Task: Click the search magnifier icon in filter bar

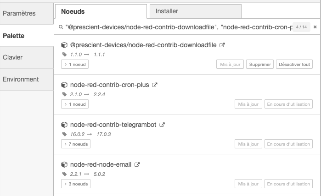Action: click(x=61, y=27)
